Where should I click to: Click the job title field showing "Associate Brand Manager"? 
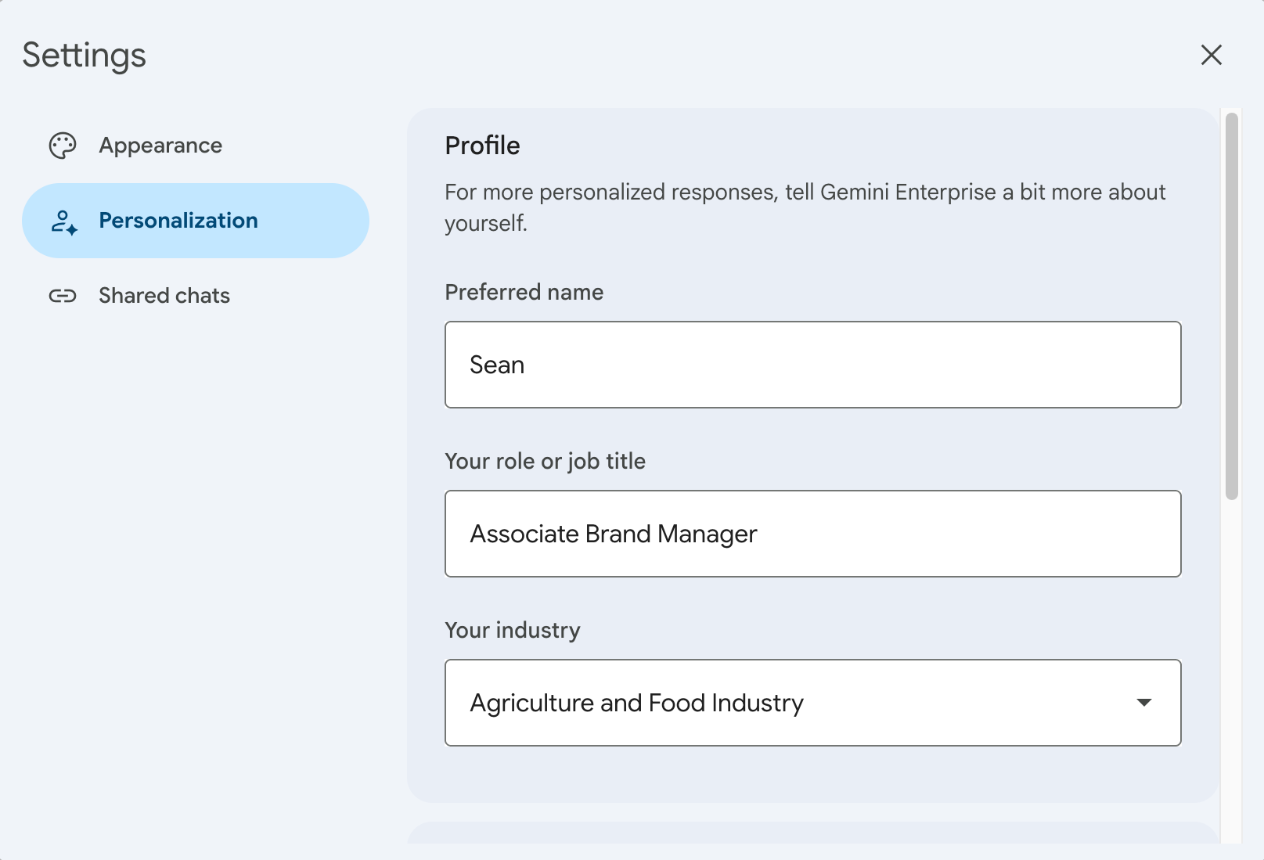[x=812, y=534]
